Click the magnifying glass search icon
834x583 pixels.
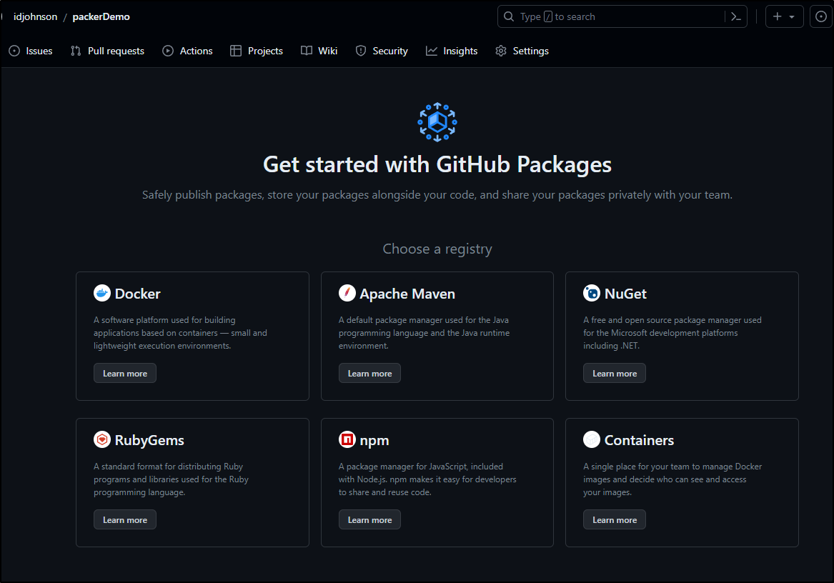pos(509,16)
